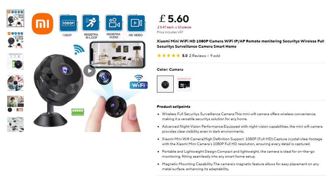
Task: Click the HD Video icon
Action: (136, 23)
